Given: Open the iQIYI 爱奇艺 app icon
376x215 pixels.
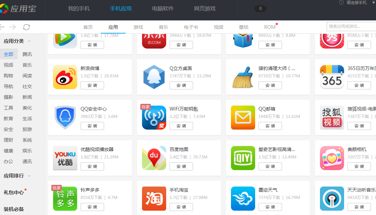Looking at the screenshot, I should point(243,158).
